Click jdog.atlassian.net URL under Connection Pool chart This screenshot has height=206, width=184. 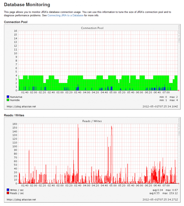[21, 106]
